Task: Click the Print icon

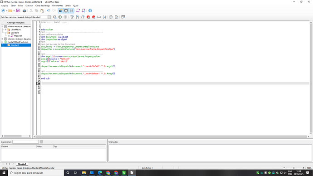Action: [24, 11]
